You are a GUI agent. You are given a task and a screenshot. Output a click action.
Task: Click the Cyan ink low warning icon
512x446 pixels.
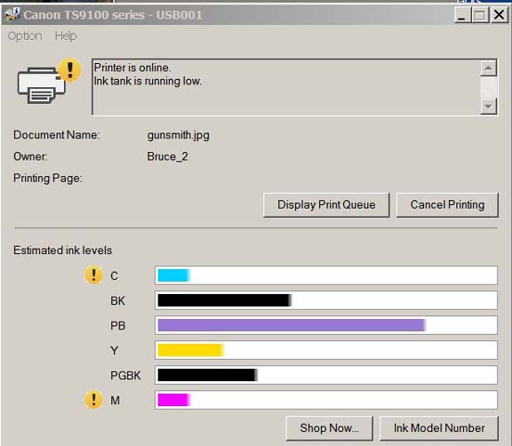coord(93,275)
